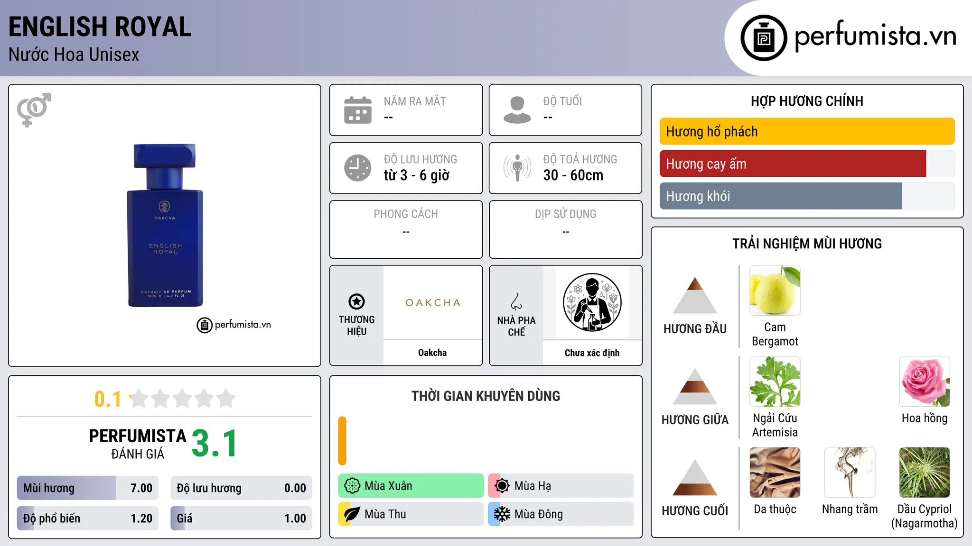Click the Độ lưu hương 0.00 score bar
The height and width of the screenshot is (546, 972).
pos(241,488)
